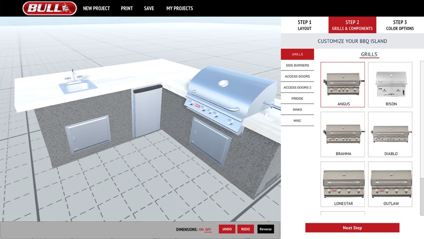The width and height of the screenshot is (424, 239).
Task: Open the Access Doors category
Action: pos(298,76)
